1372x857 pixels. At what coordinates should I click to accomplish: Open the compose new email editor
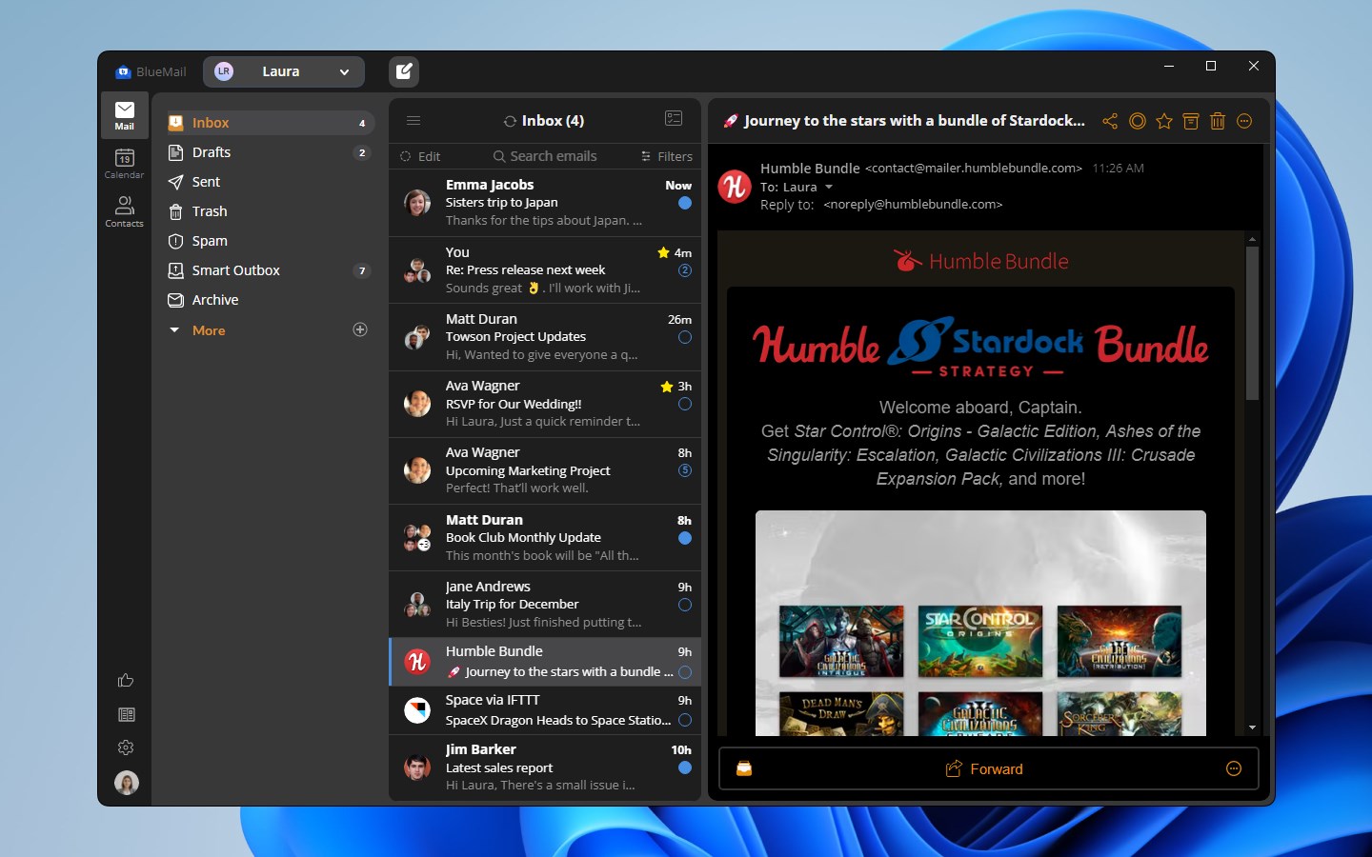click(403, 71)
